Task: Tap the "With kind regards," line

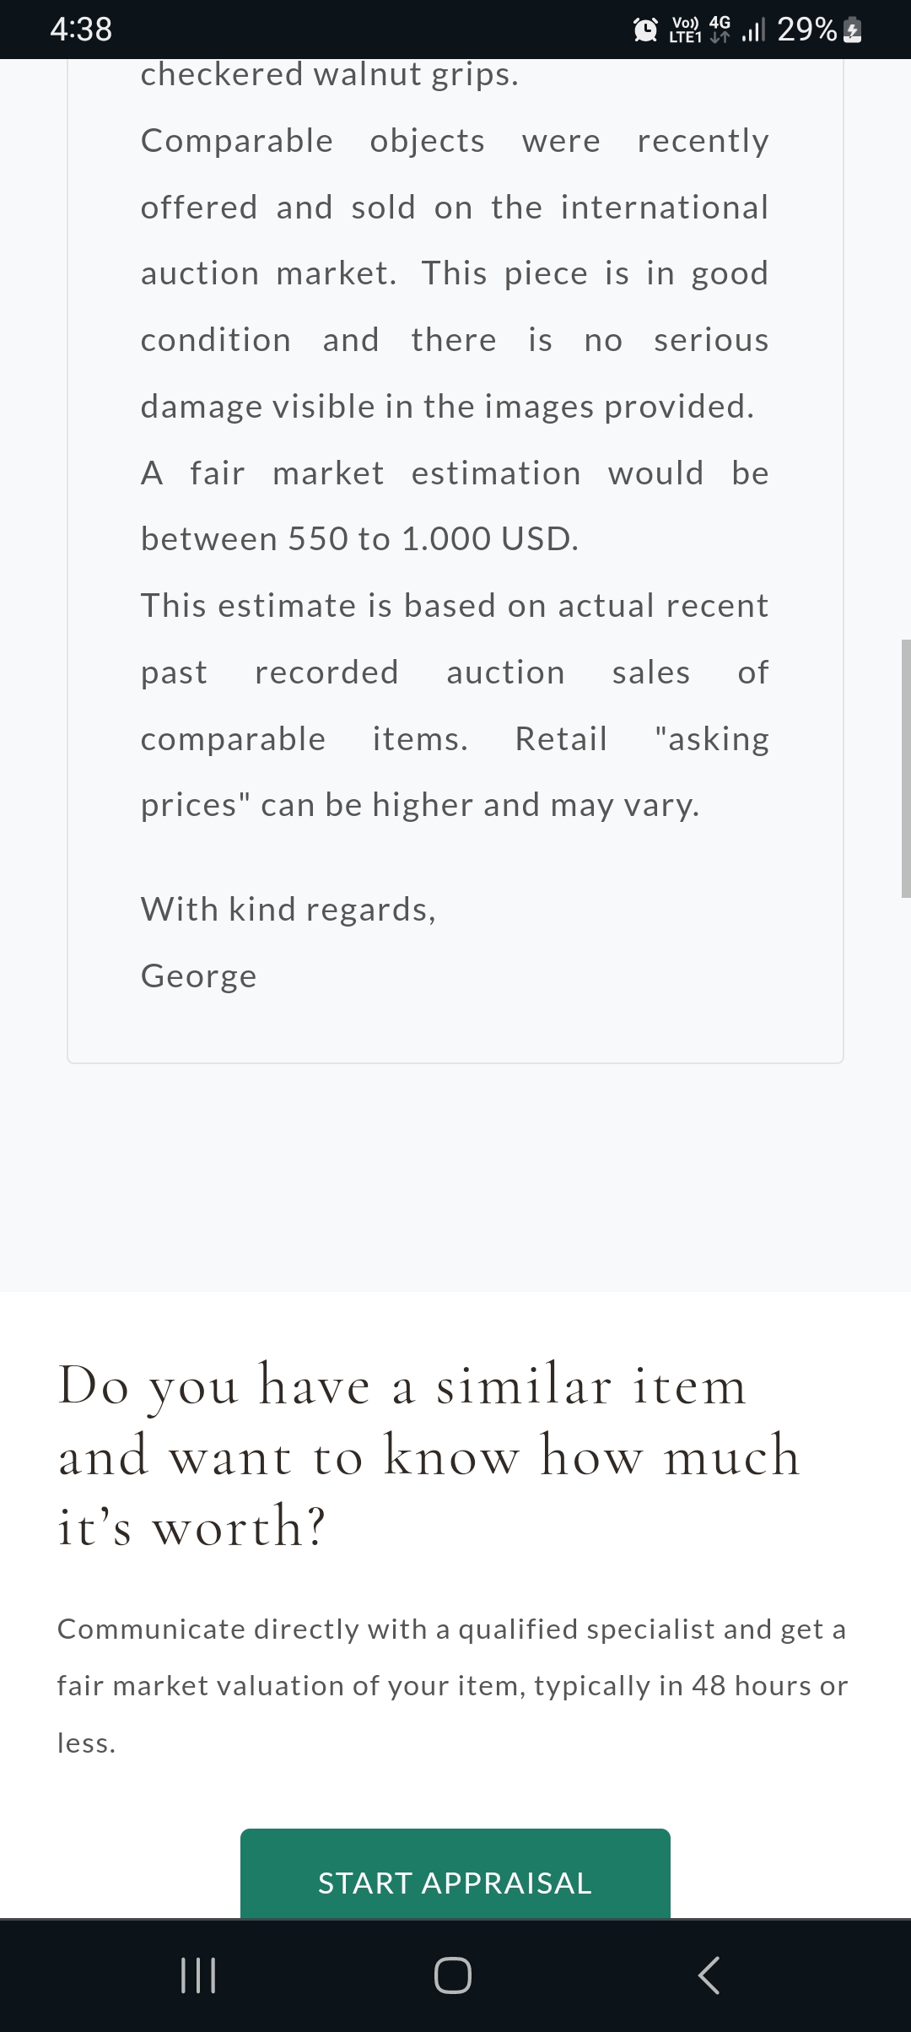Action: (x=288, y=910)
